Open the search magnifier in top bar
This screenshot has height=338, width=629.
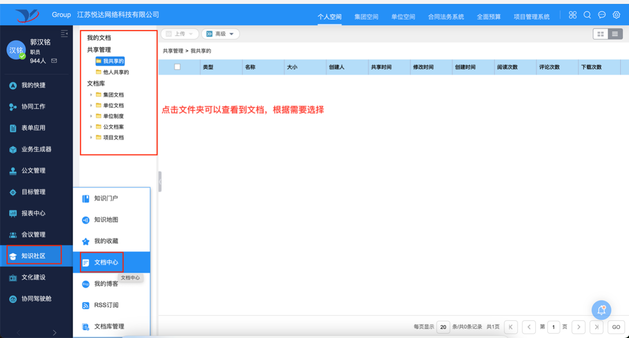click(587, 15)
